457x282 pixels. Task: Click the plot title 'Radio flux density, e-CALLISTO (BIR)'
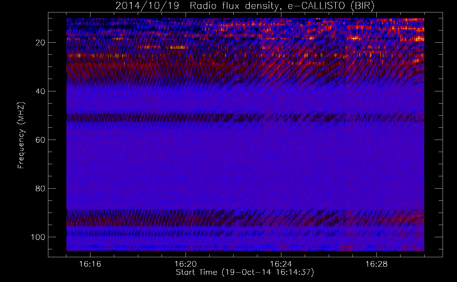click(282, 6)
